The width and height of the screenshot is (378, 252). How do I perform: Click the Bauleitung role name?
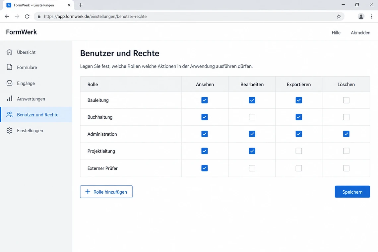point(98,100)
